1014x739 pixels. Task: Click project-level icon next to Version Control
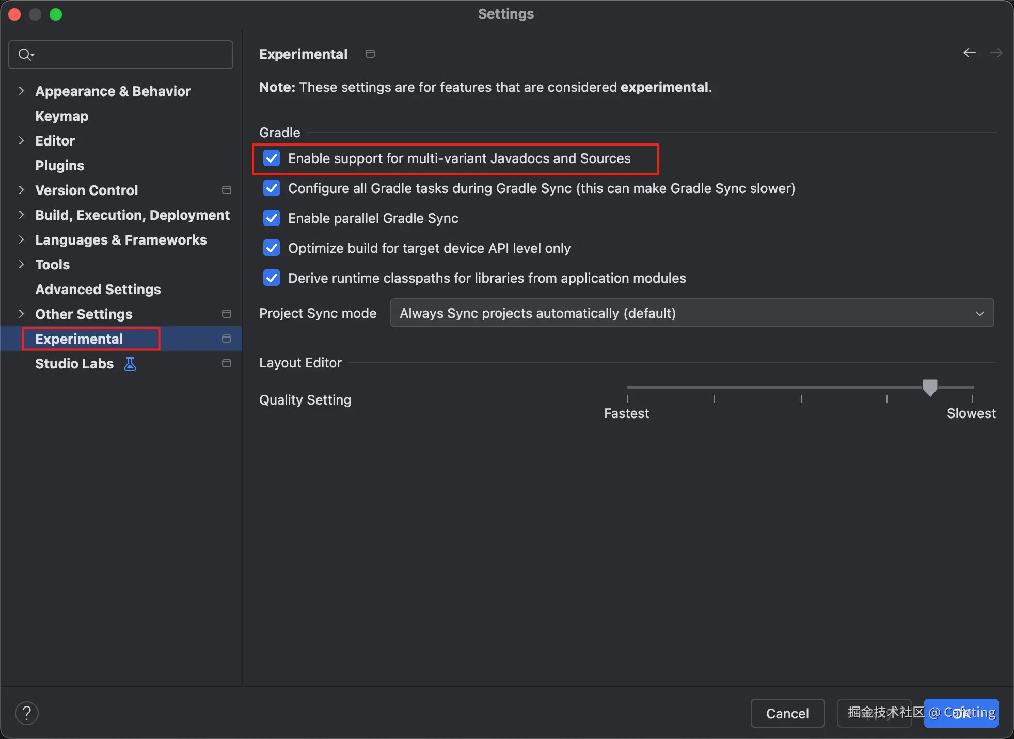click(226, 190)
